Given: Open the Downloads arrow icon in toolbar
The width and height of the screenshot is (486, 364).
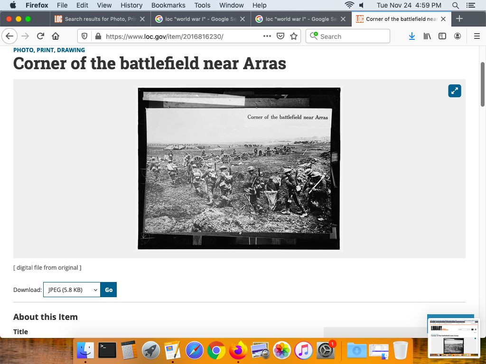Looking at the screenshot, I should [x=412, y=36].
